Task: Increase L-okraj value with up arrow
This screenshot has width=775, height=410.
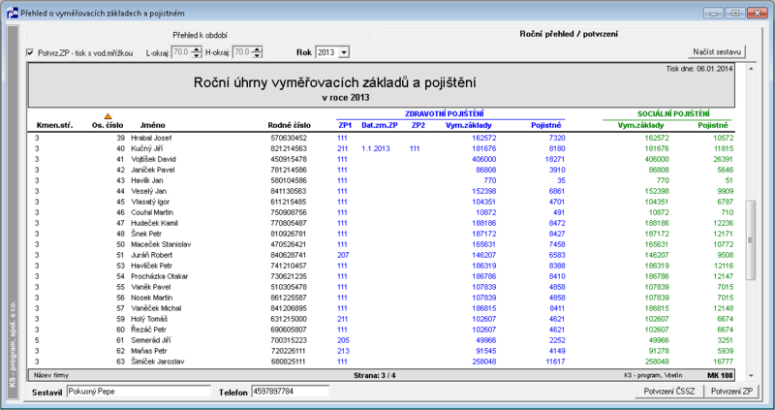Action: [197, 49]
